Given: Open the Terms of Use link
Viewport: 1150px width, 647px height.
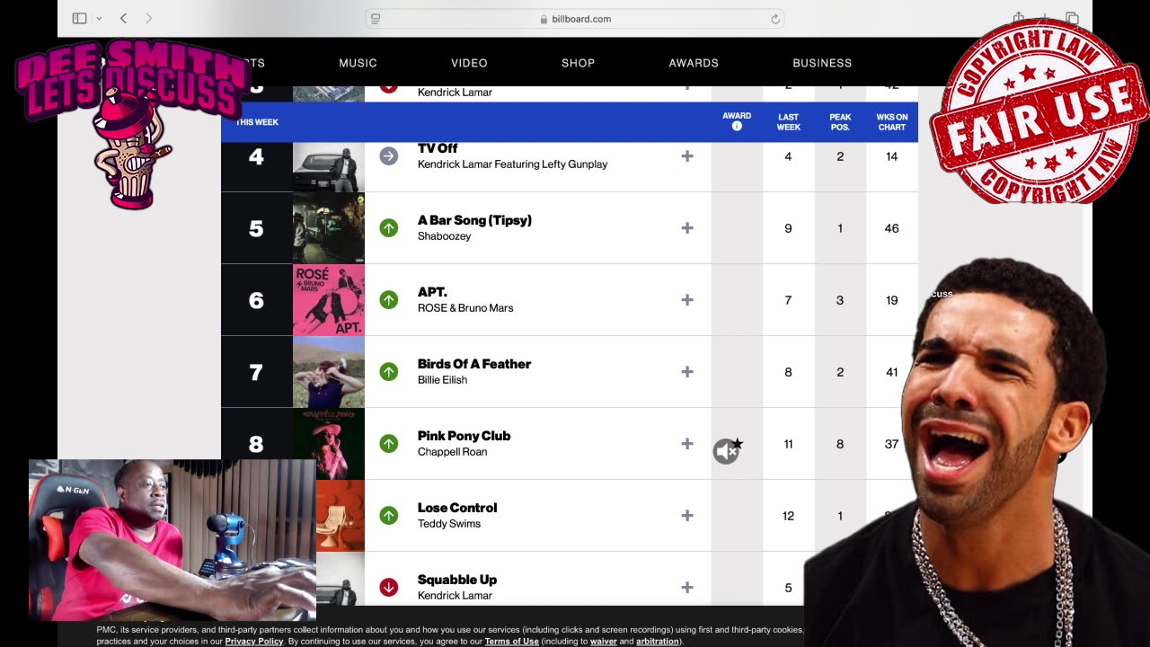Looking at the screenshot, I should click(x=511, y=642).
